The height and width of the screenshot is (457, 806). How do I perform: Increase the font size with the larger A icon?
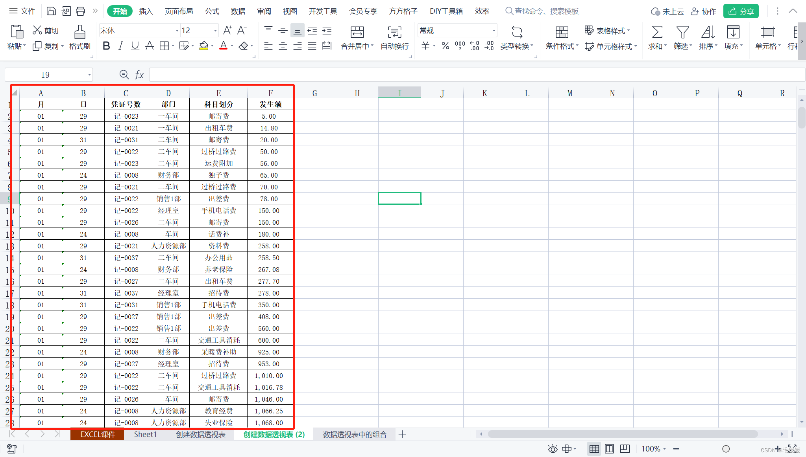click(227, 30)
